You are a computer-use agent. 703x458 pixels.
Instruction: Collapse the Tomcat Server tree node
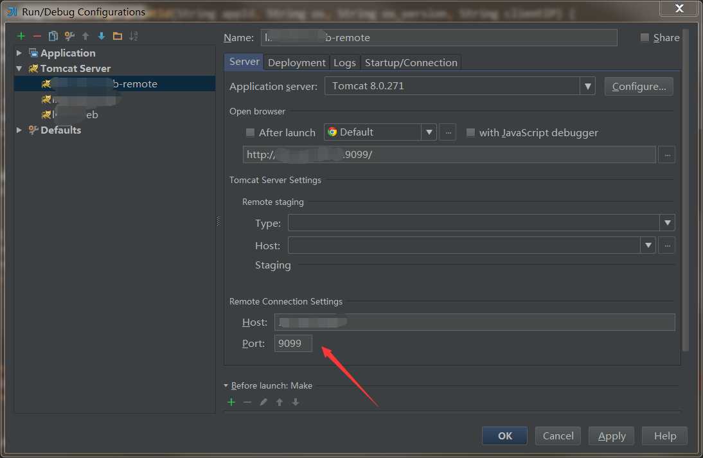[x=19, y=69]
